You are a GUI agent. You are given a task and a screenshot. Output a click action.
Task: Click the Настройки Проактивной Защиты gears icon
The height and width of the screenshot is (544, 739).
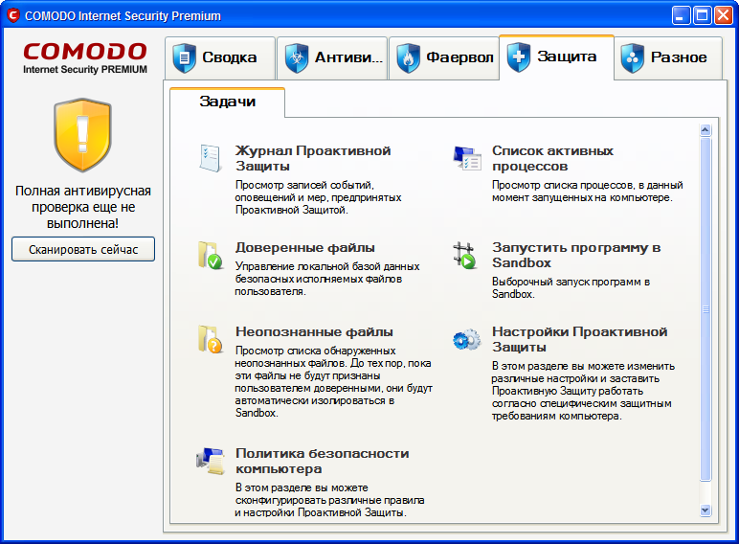[466, 339]
